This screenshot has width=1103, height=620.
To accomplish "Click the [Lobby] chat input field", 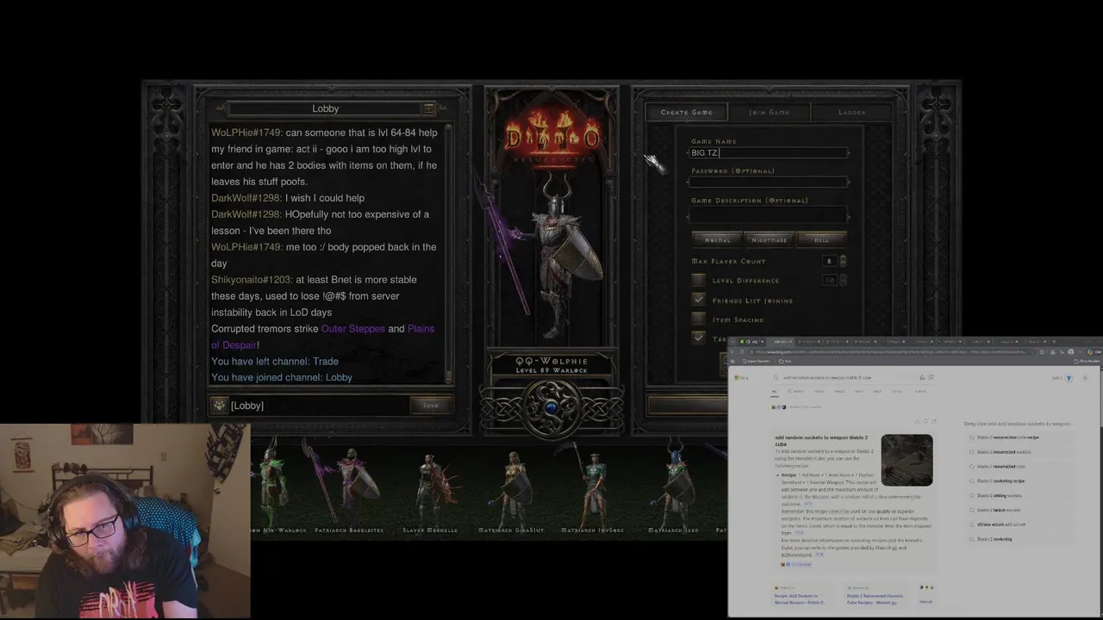I will tap(319, 405).
